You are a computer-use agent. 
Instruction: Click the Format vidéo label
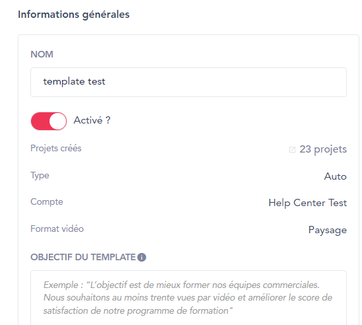57,229
